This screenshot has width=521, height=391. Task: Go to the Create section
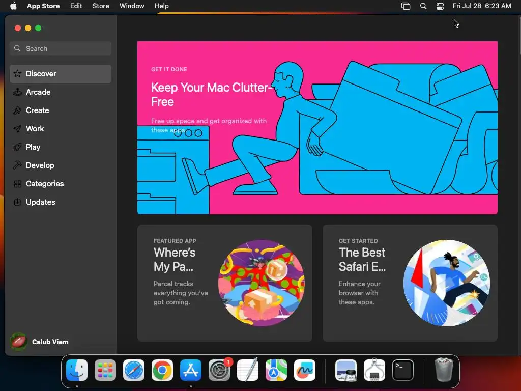pos(61,110)
